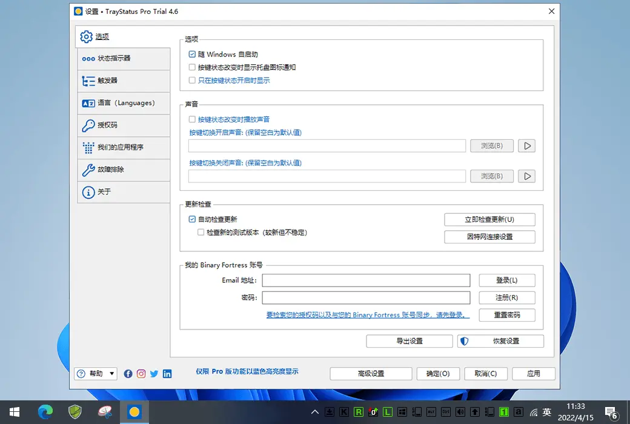This screenshot has height=424, width=630.
Task: Click the RAM usage tray icon
Action: point(489,412)
